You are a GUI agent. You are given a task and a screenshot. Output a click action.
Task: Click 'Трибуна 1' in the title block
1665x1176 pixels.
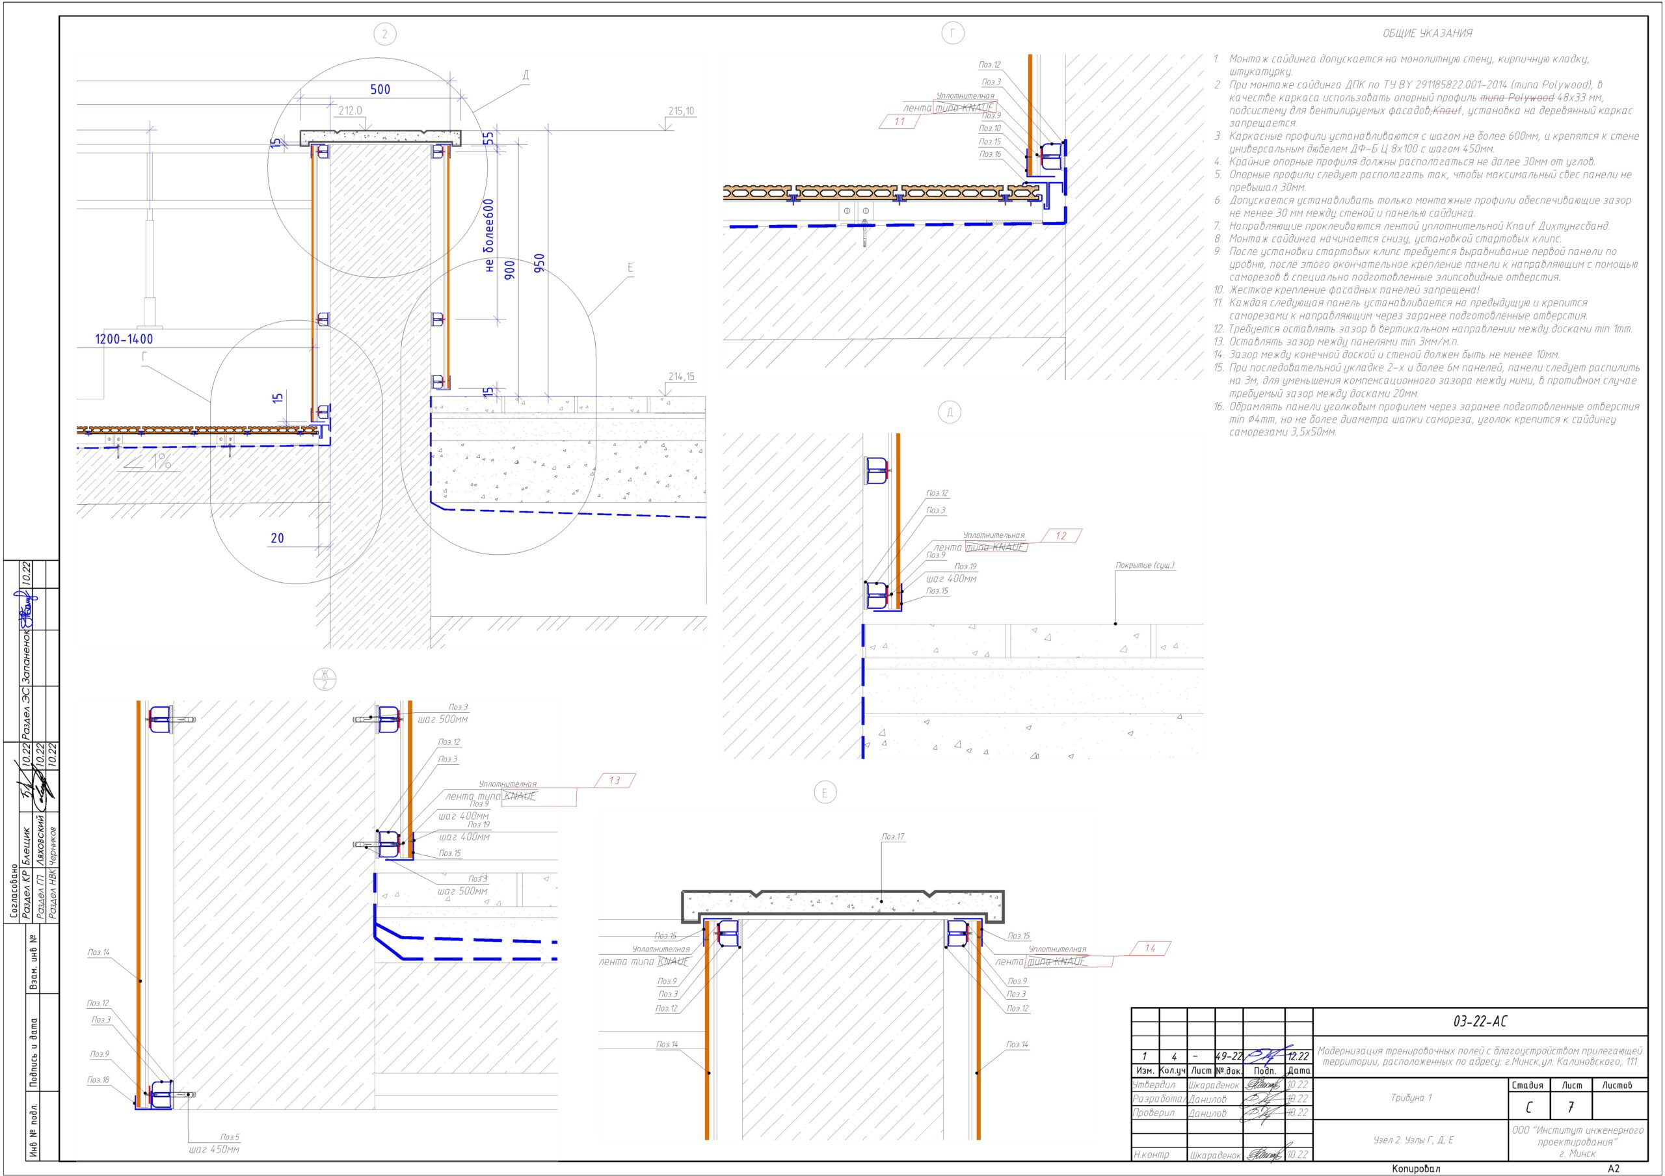click(x=1411, y=1098)
